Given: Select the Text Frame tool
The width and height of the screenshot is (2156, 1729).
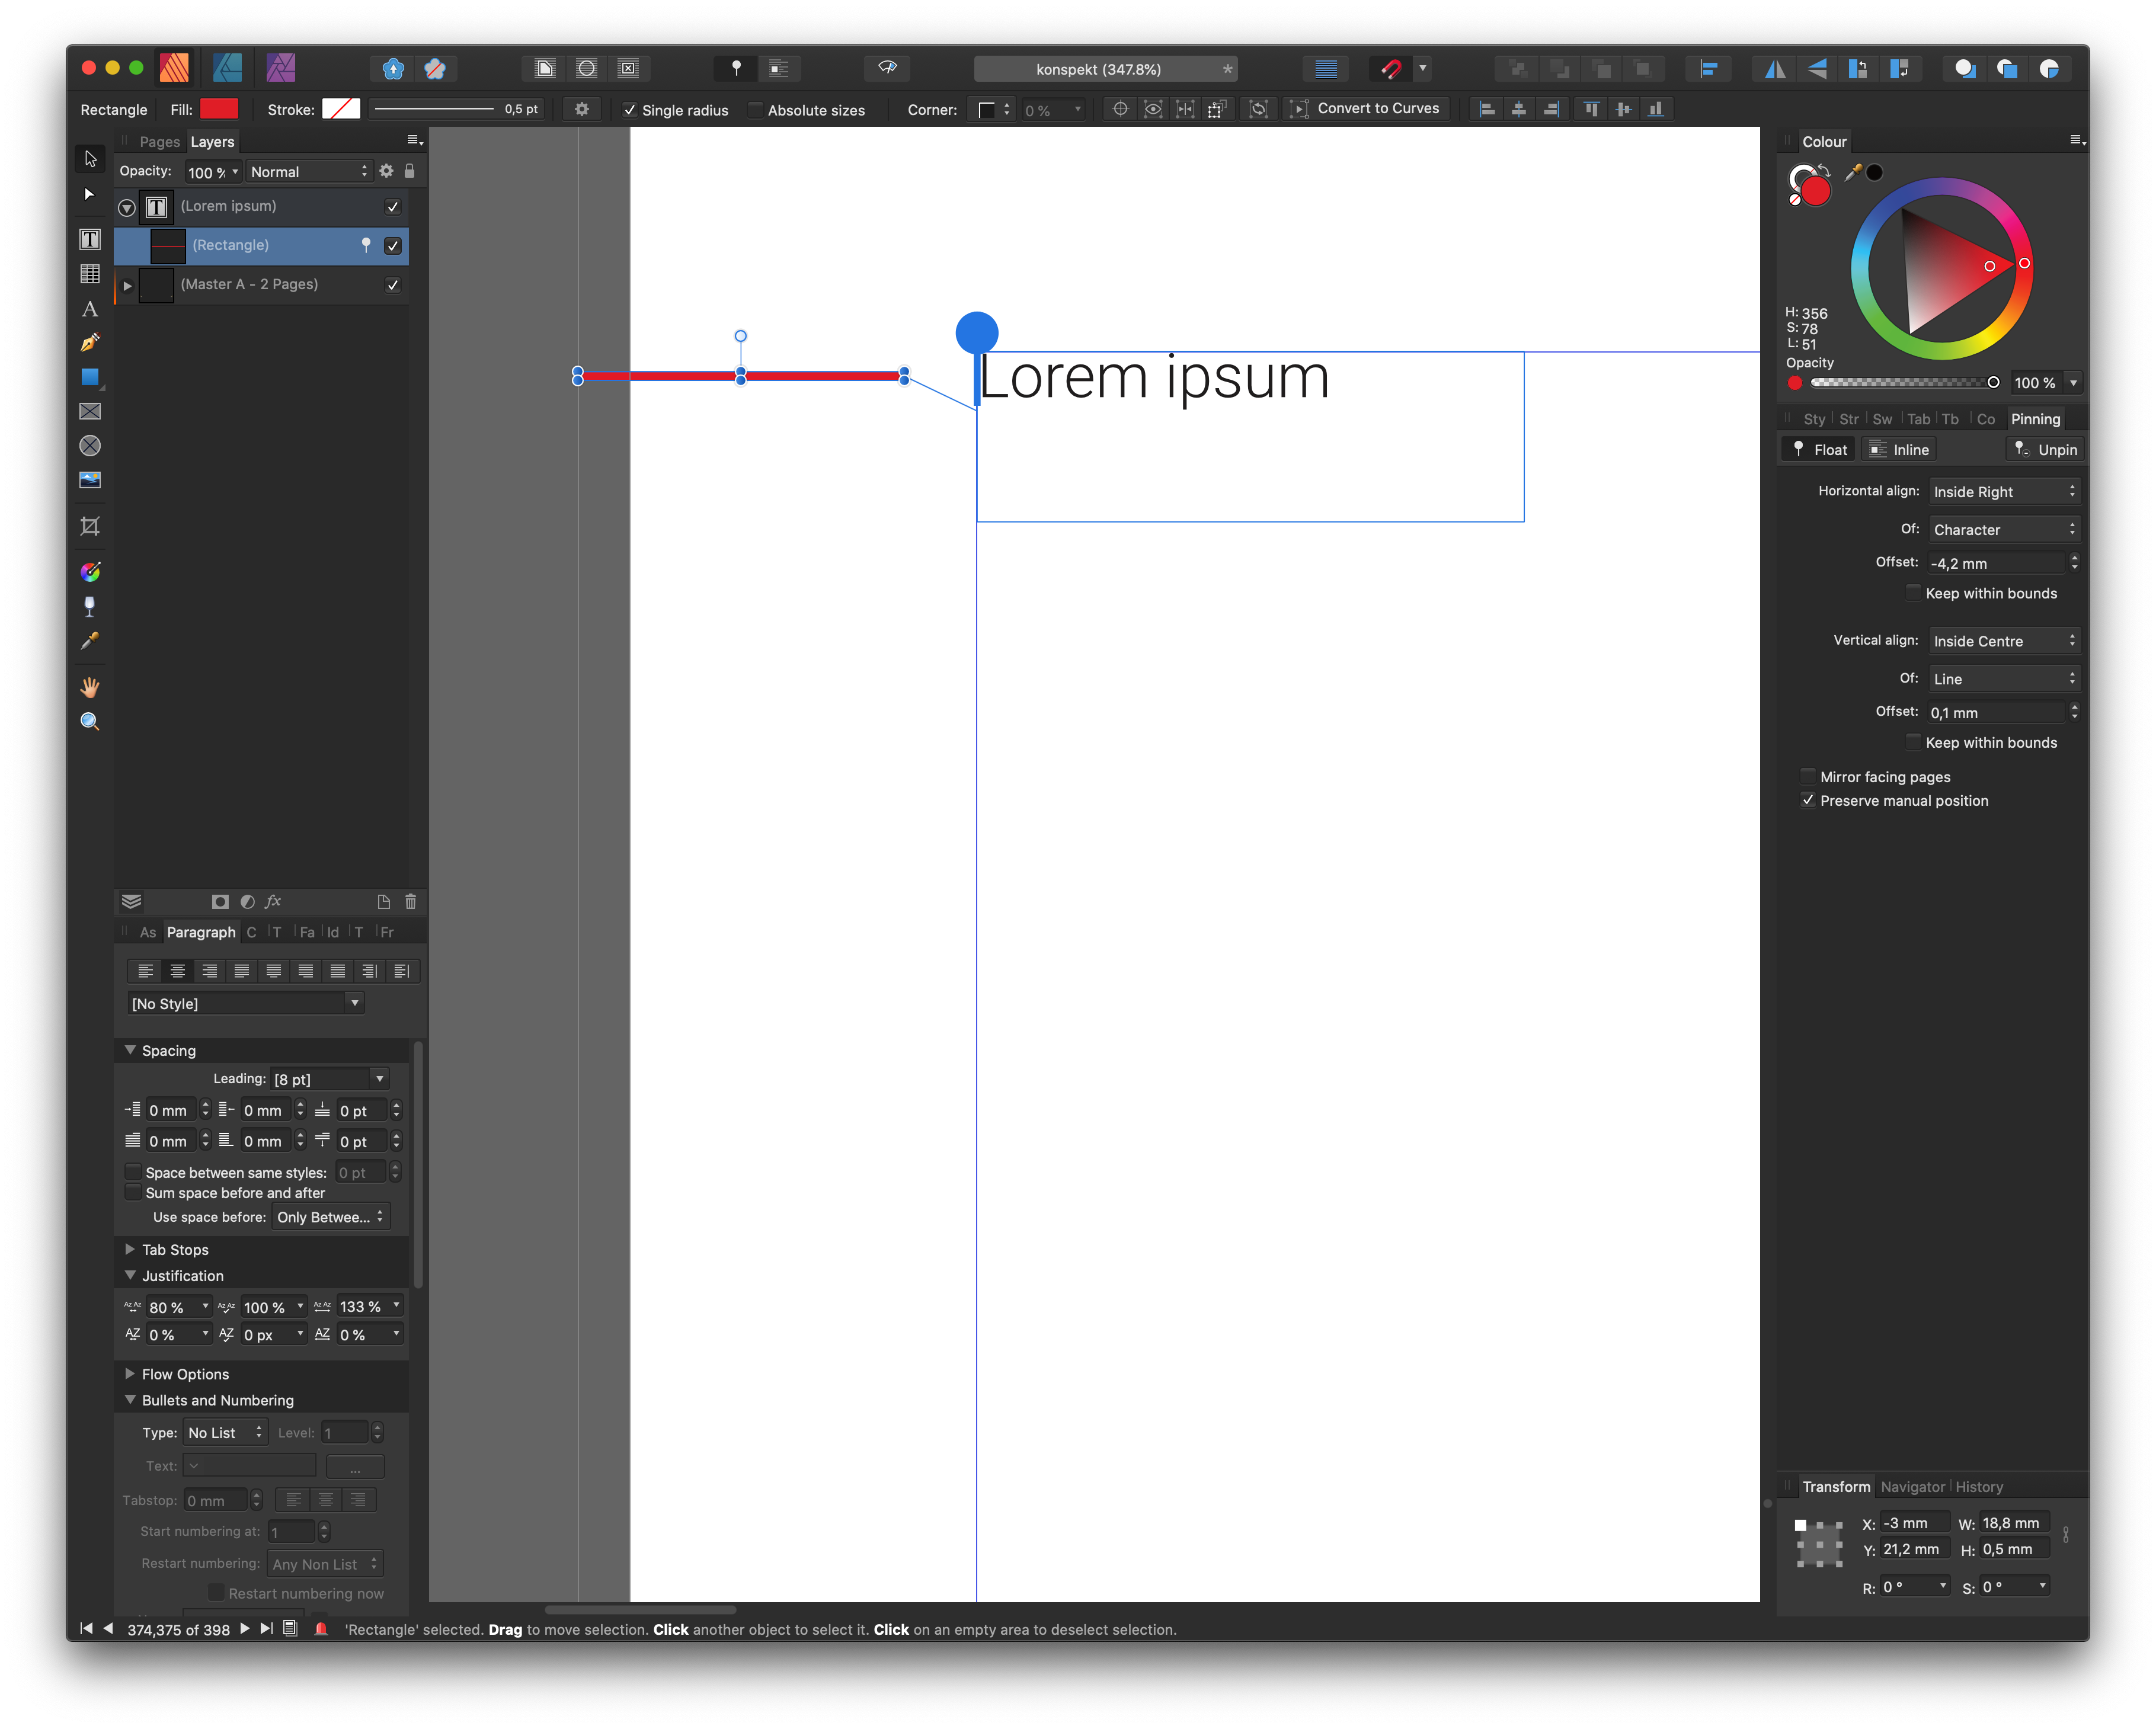Looking at the screenshot, I should click(89, 239).
